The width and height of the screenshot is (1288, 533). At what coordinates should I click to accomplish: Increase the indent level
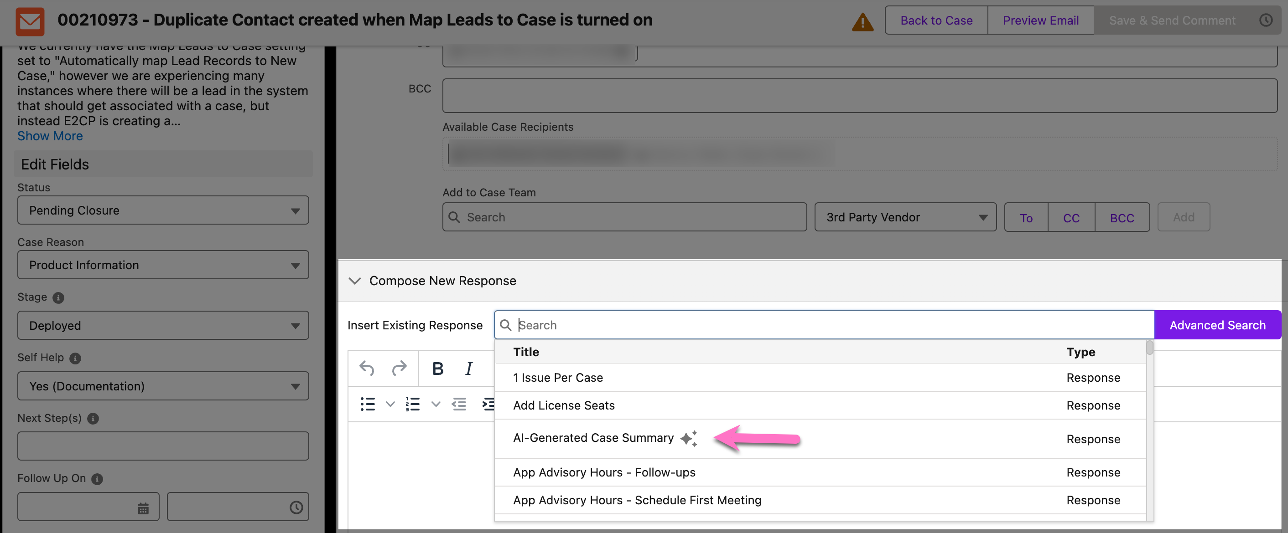coord(488,404)
